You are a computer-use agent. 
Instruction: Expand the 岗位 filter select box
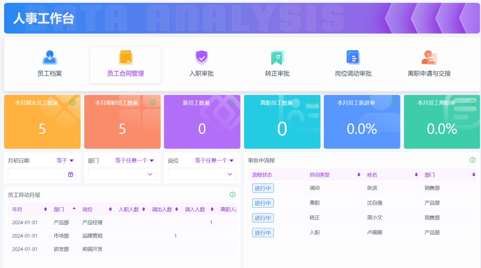[x=202, y=174]
